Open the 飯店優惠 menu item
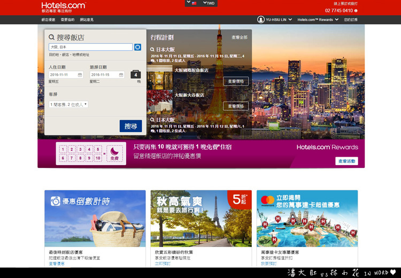Image resolution: width=401 pixels, height=278 pixels. [x=48, y=20]
